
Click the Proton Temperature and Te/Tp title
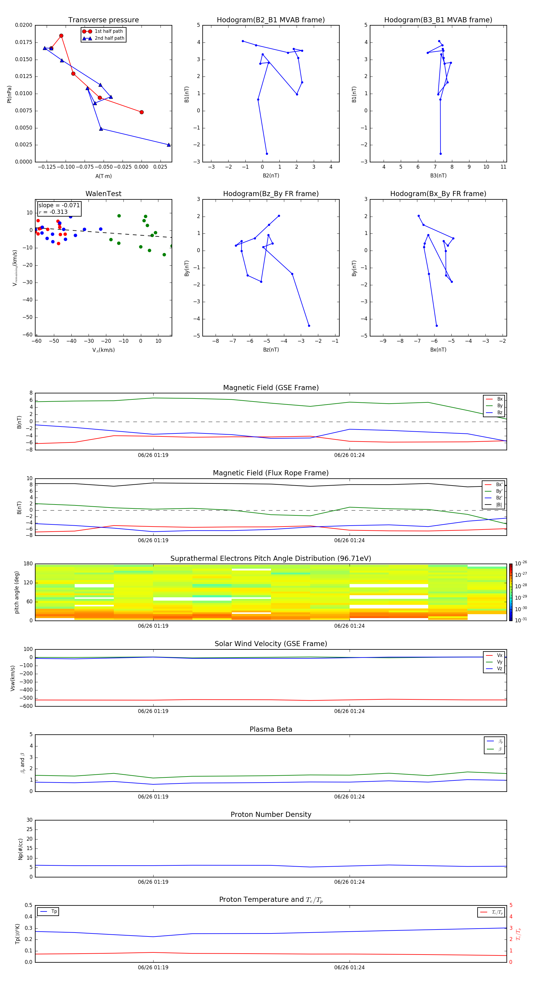pyautogui.click(x=271, y=900)
